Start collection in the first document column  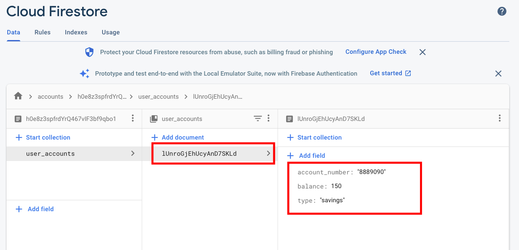point(43,138)
